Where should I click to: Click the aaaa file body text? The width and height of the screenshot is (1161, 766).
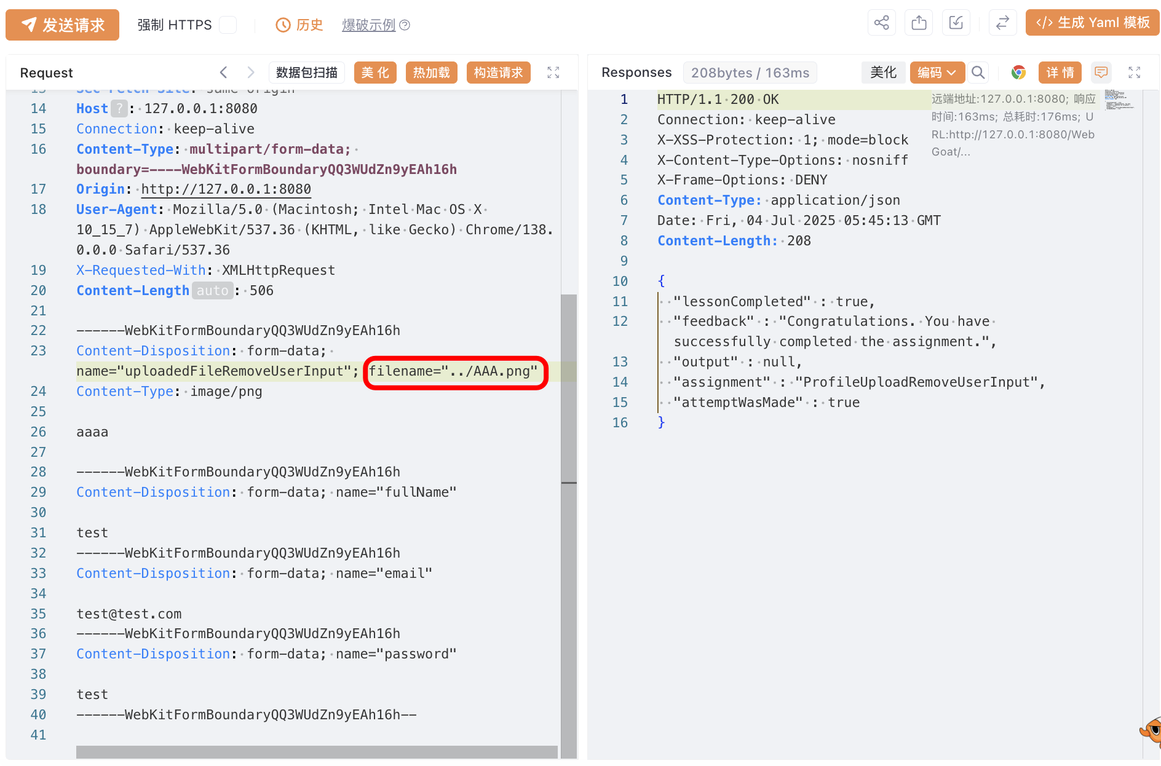(x=92, y=432)
